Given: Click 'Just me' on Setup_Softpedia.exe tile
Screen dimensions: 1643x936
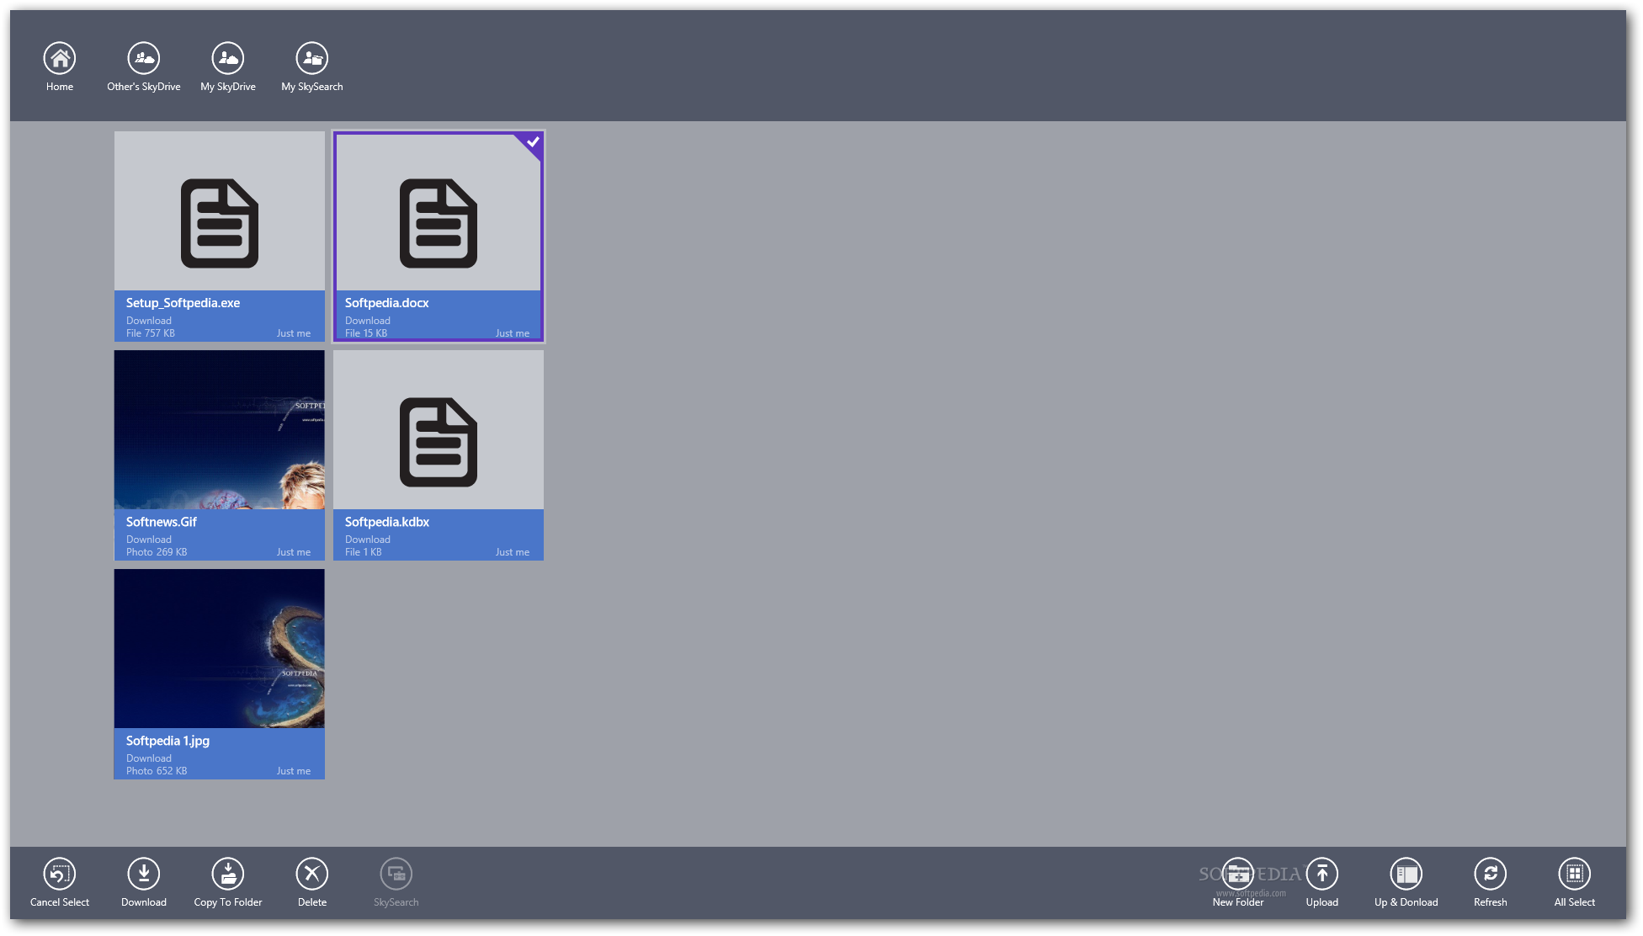Looking at the screenshot, I should coord(294,333).
